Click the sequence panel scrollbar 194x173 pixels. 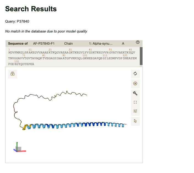(x=141, y=56)
